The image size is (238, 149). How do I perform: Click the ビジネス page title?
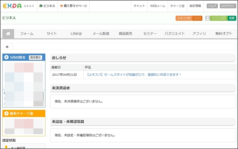coord(9,18)
